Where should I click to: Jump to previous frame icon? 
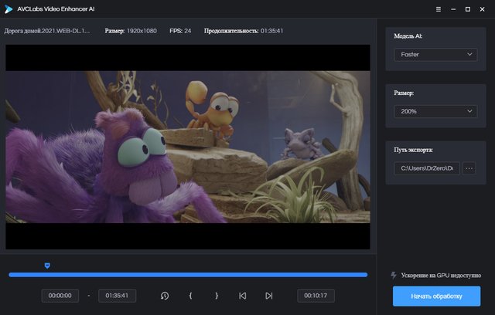pos(242,296)
